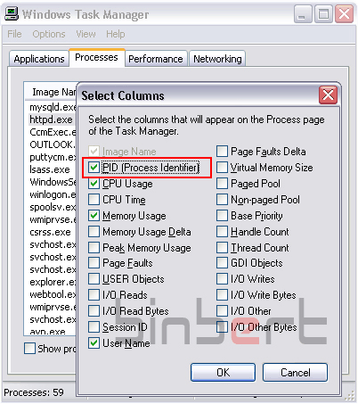This screenshot has height=404, width=358.
Task: Open the Options menu
Action: [49, 34]
